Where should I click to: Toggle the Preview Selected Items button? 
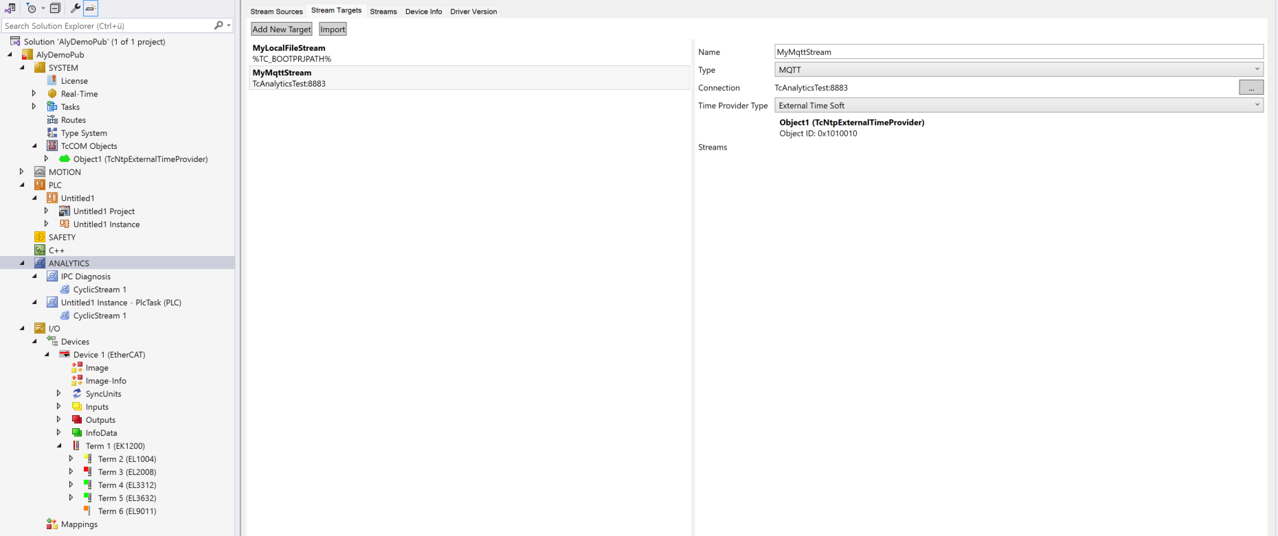(x=91, y=8)
